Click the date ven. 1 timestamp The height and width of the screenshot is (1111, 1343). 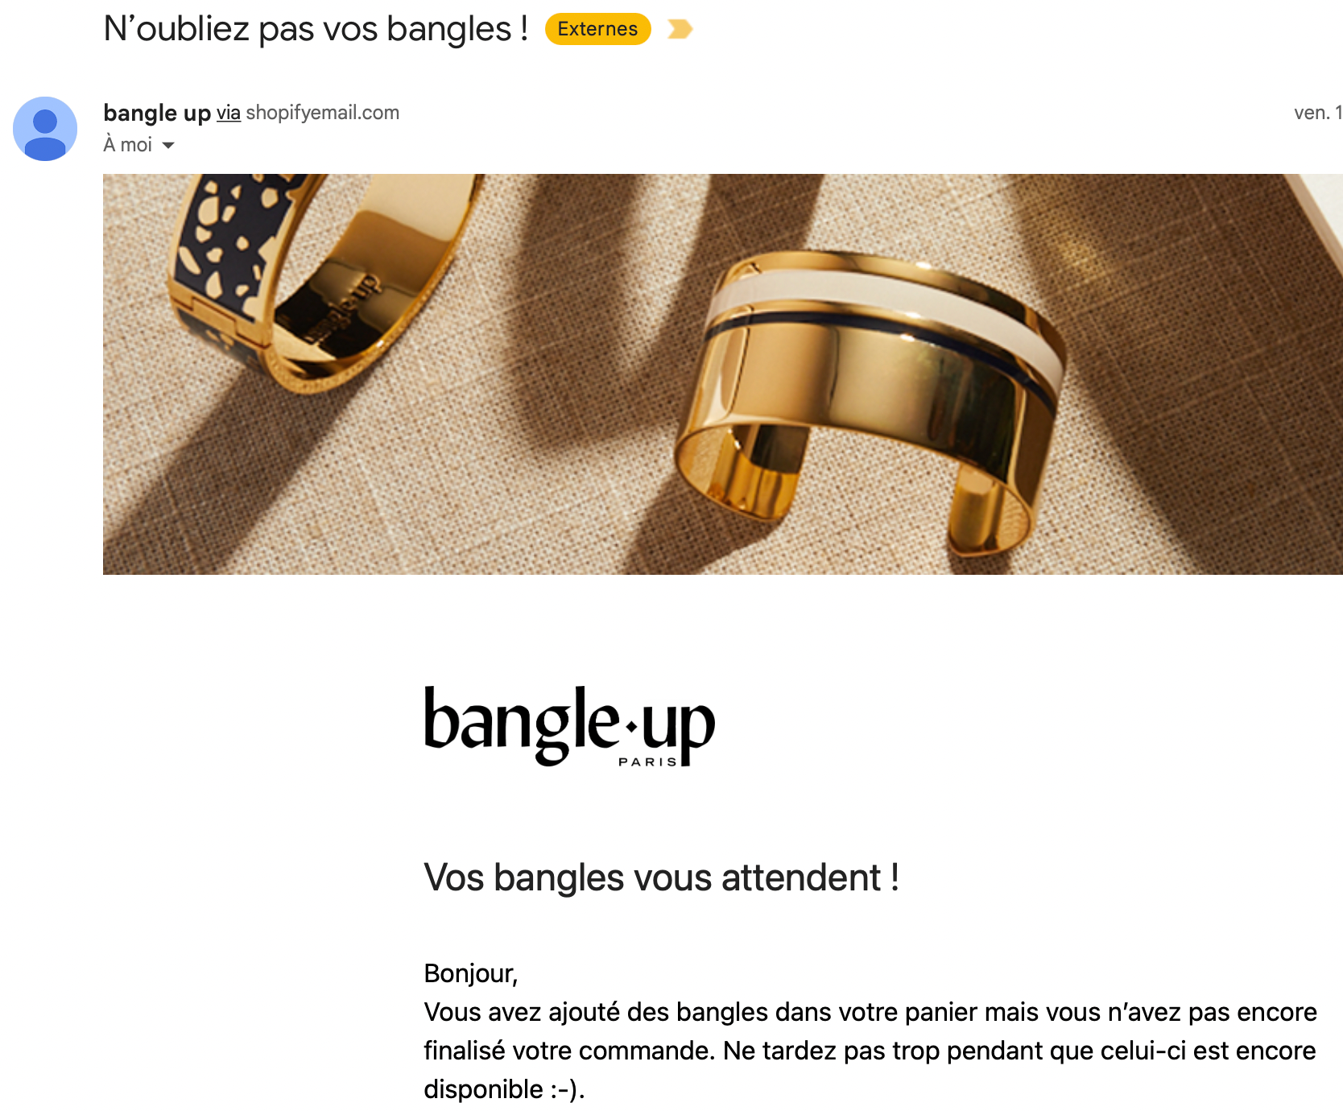(1318, 113)
